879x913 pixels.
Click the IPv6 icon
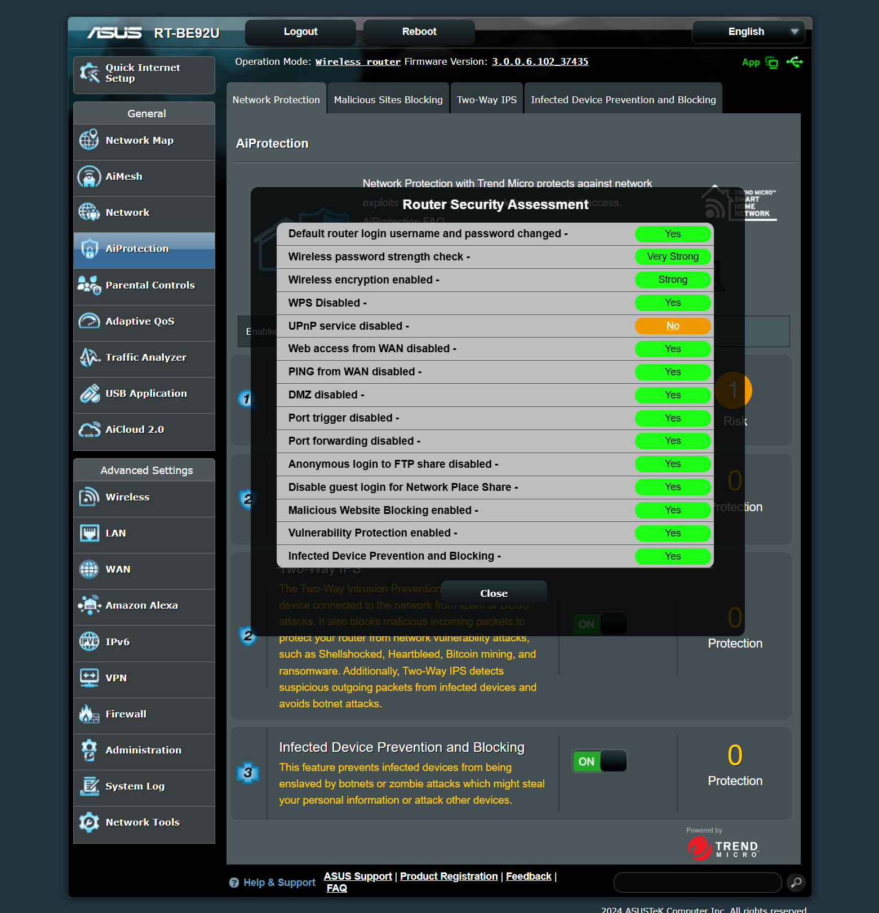(89, 641)
